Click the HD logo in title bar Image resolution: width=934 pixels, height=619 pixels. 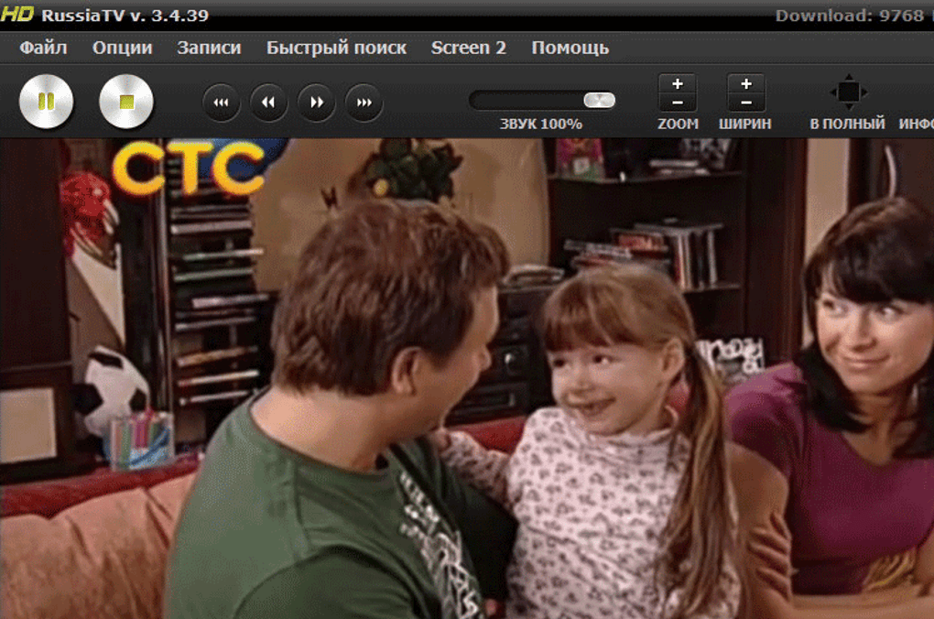(x=17, y=15)
